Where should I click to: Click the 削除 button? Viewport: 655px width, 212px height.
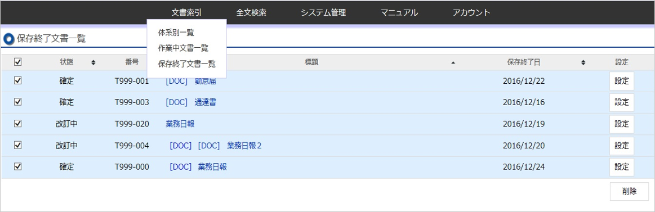coord(629,192)
